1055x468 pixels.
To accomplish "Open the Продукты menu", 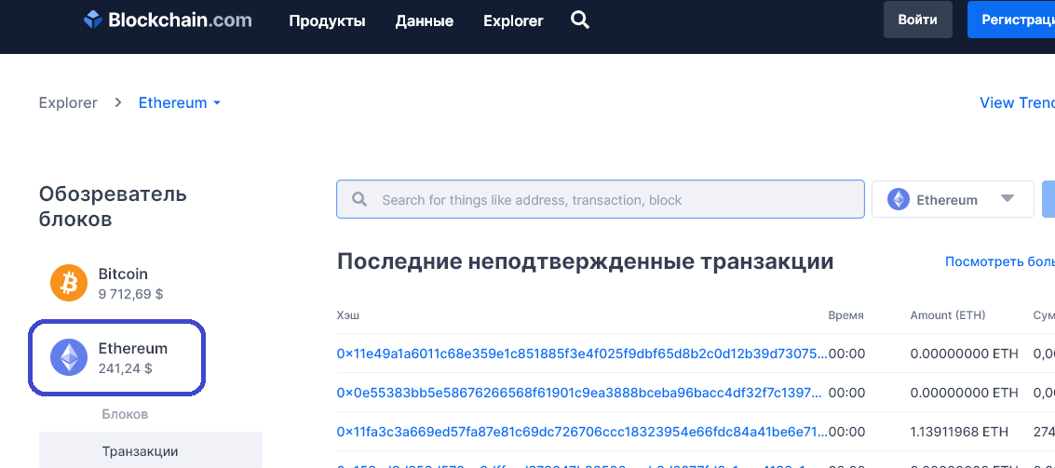I will pyautogui.click(x=327, y=20).
